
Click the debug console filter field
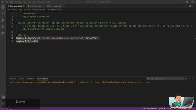pos(165,79)
